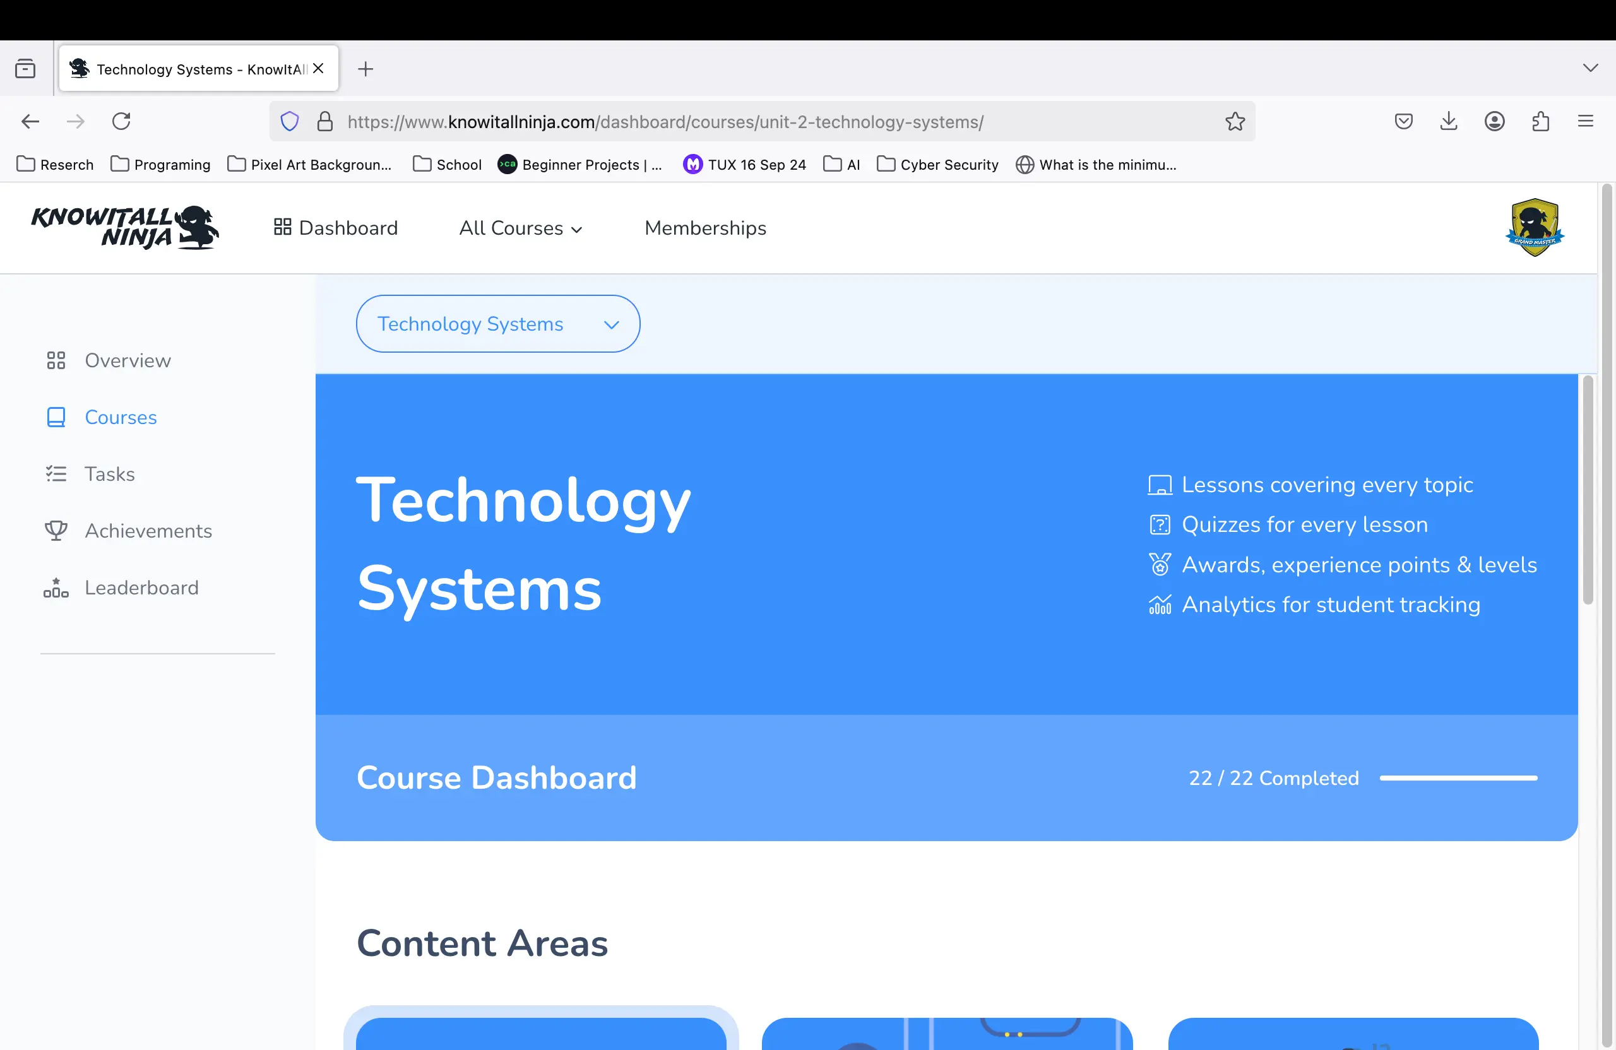
Task: Open the Technology Systems course selector
Action: 497,324
